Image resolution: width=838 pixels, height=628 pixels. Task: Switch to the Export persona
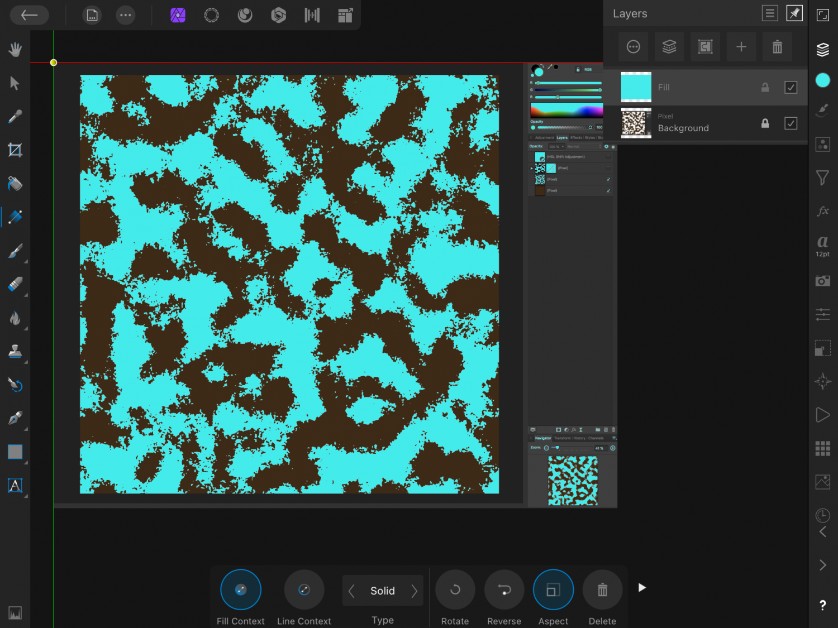point(345,15)
